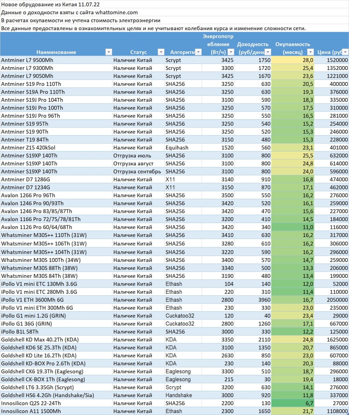Click the 3960 daily income cell
Screen dimensions: 349x415
(253, 300)
